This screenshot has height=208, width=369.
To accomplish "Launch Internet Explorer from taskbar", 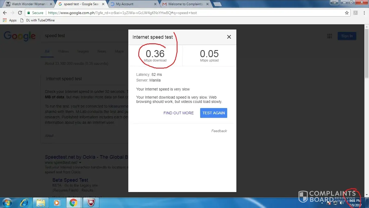I will 25,202.
